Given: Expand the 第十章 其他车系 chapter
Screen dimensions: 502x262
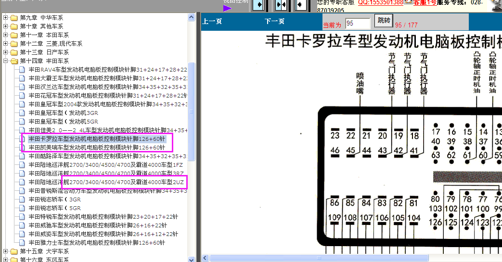Looking at the screenshot, I should coord(5,26).
